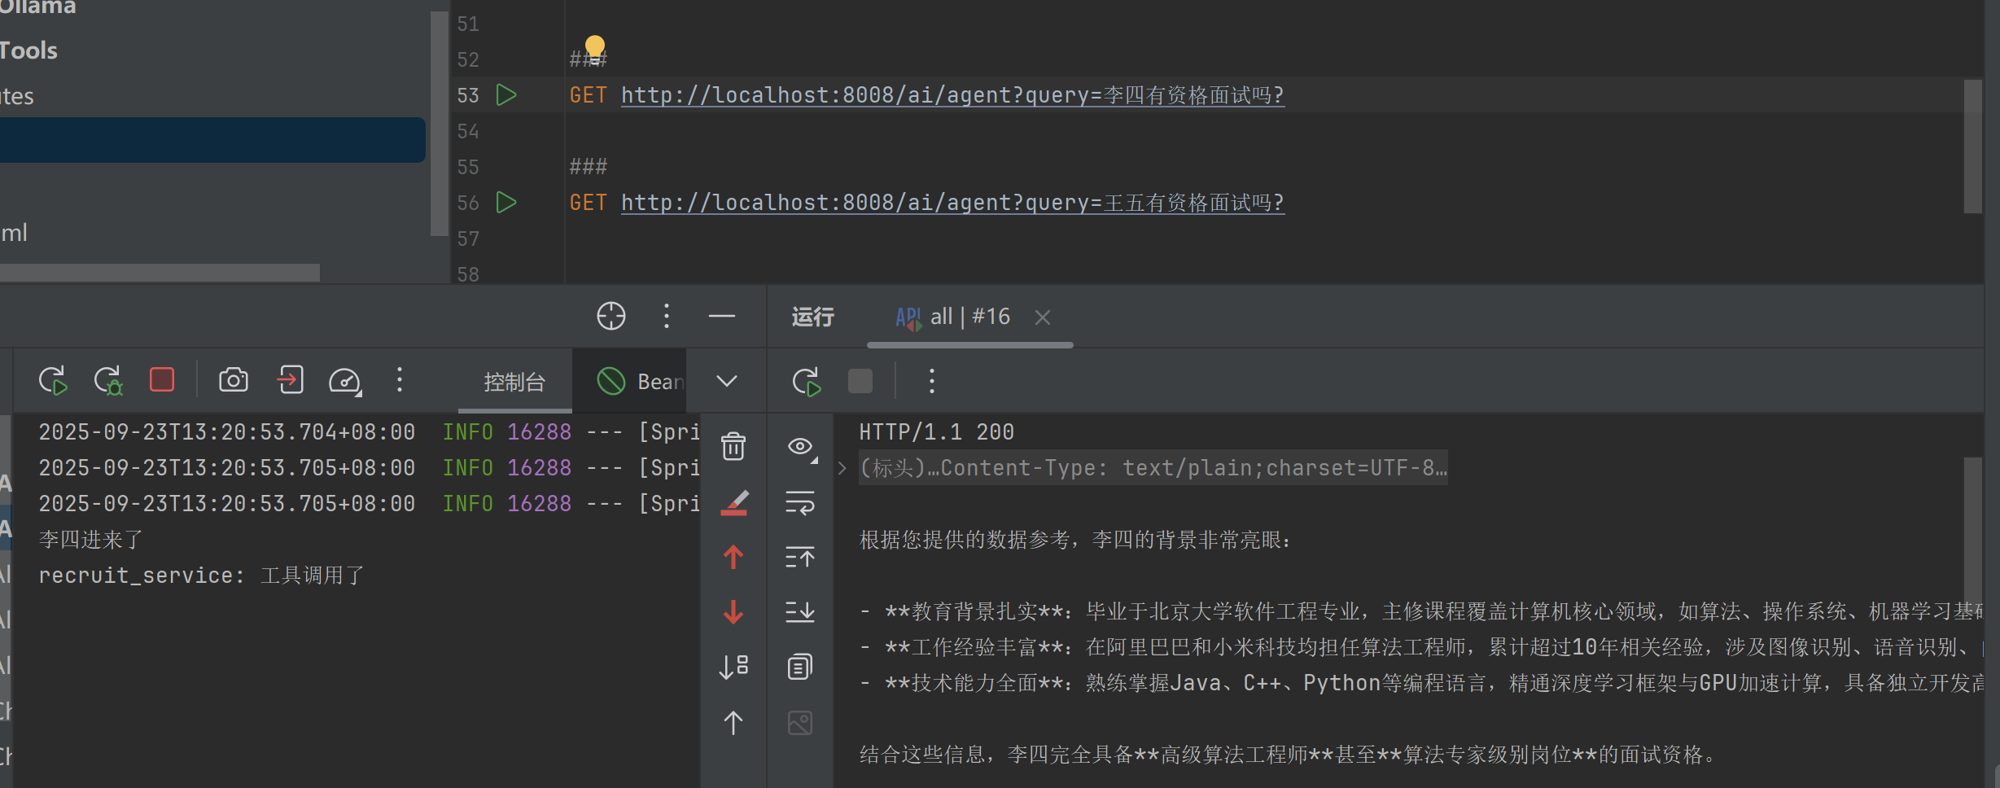Expand the hidden tabs dropdown chevron
This screenshot has width=2000, height=788.
[727, 381]
